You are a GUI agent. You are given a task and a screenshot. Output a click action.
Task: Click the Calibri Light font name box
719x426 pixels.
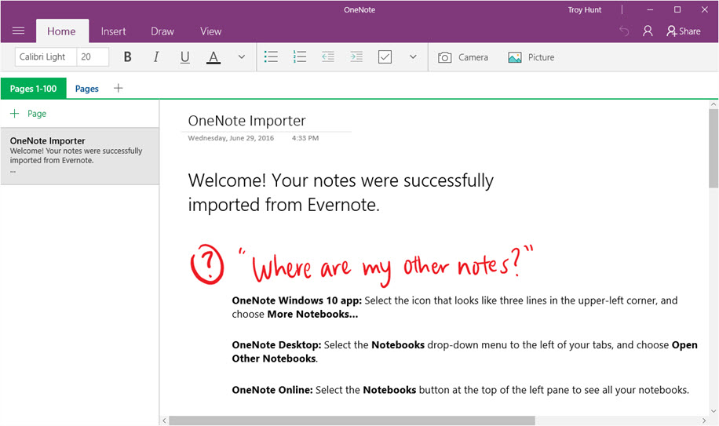click(x=46, y=56)
